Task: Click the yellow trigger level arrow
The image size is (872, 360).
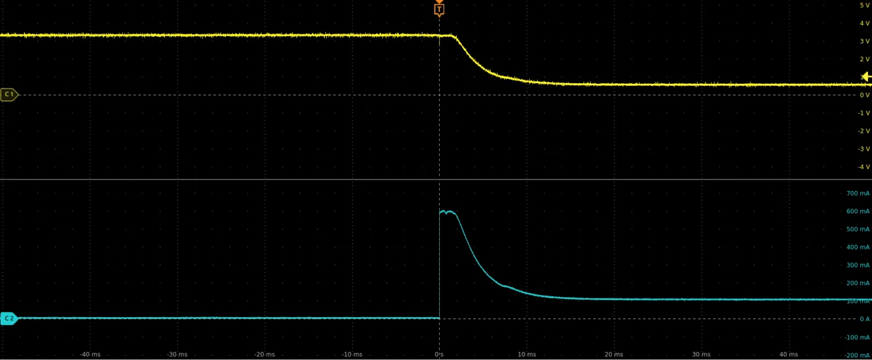Action: click(x=866, y=77)
